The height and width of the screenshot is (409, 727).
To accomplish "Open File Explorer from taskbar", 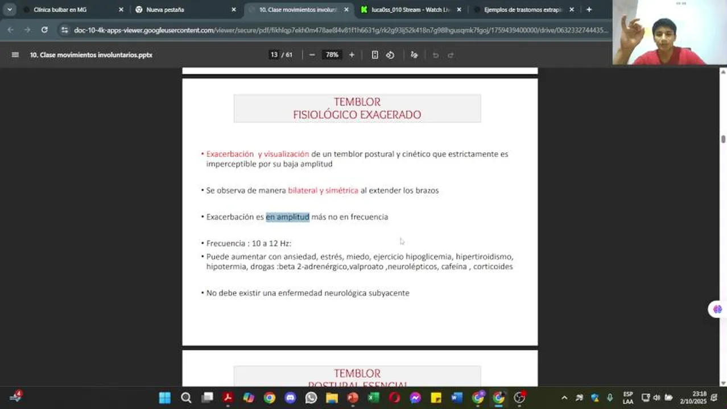I will [x=332, y=398].
